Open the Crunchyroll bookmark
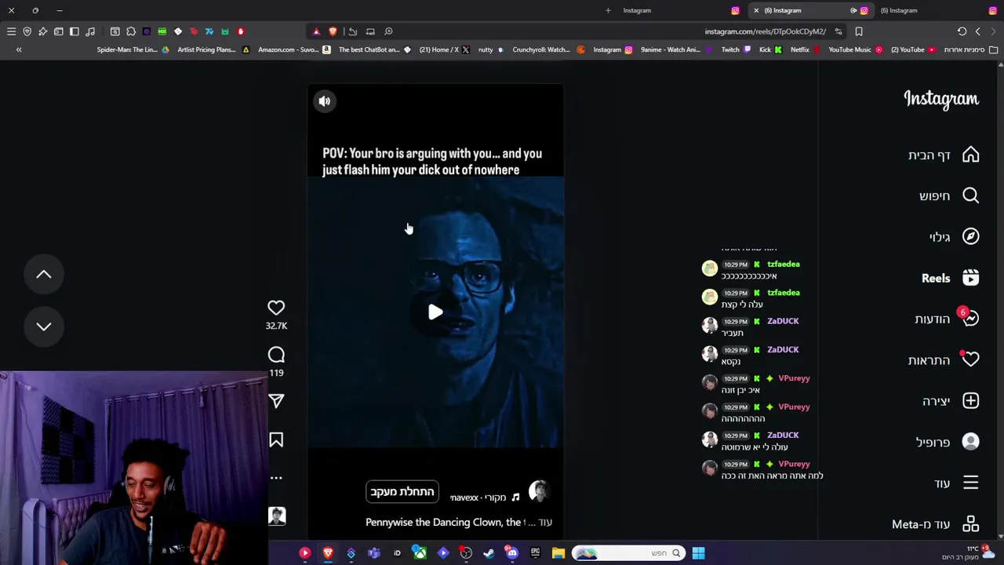This screenshot has width=1004, height=565. [x=549, y=49]
